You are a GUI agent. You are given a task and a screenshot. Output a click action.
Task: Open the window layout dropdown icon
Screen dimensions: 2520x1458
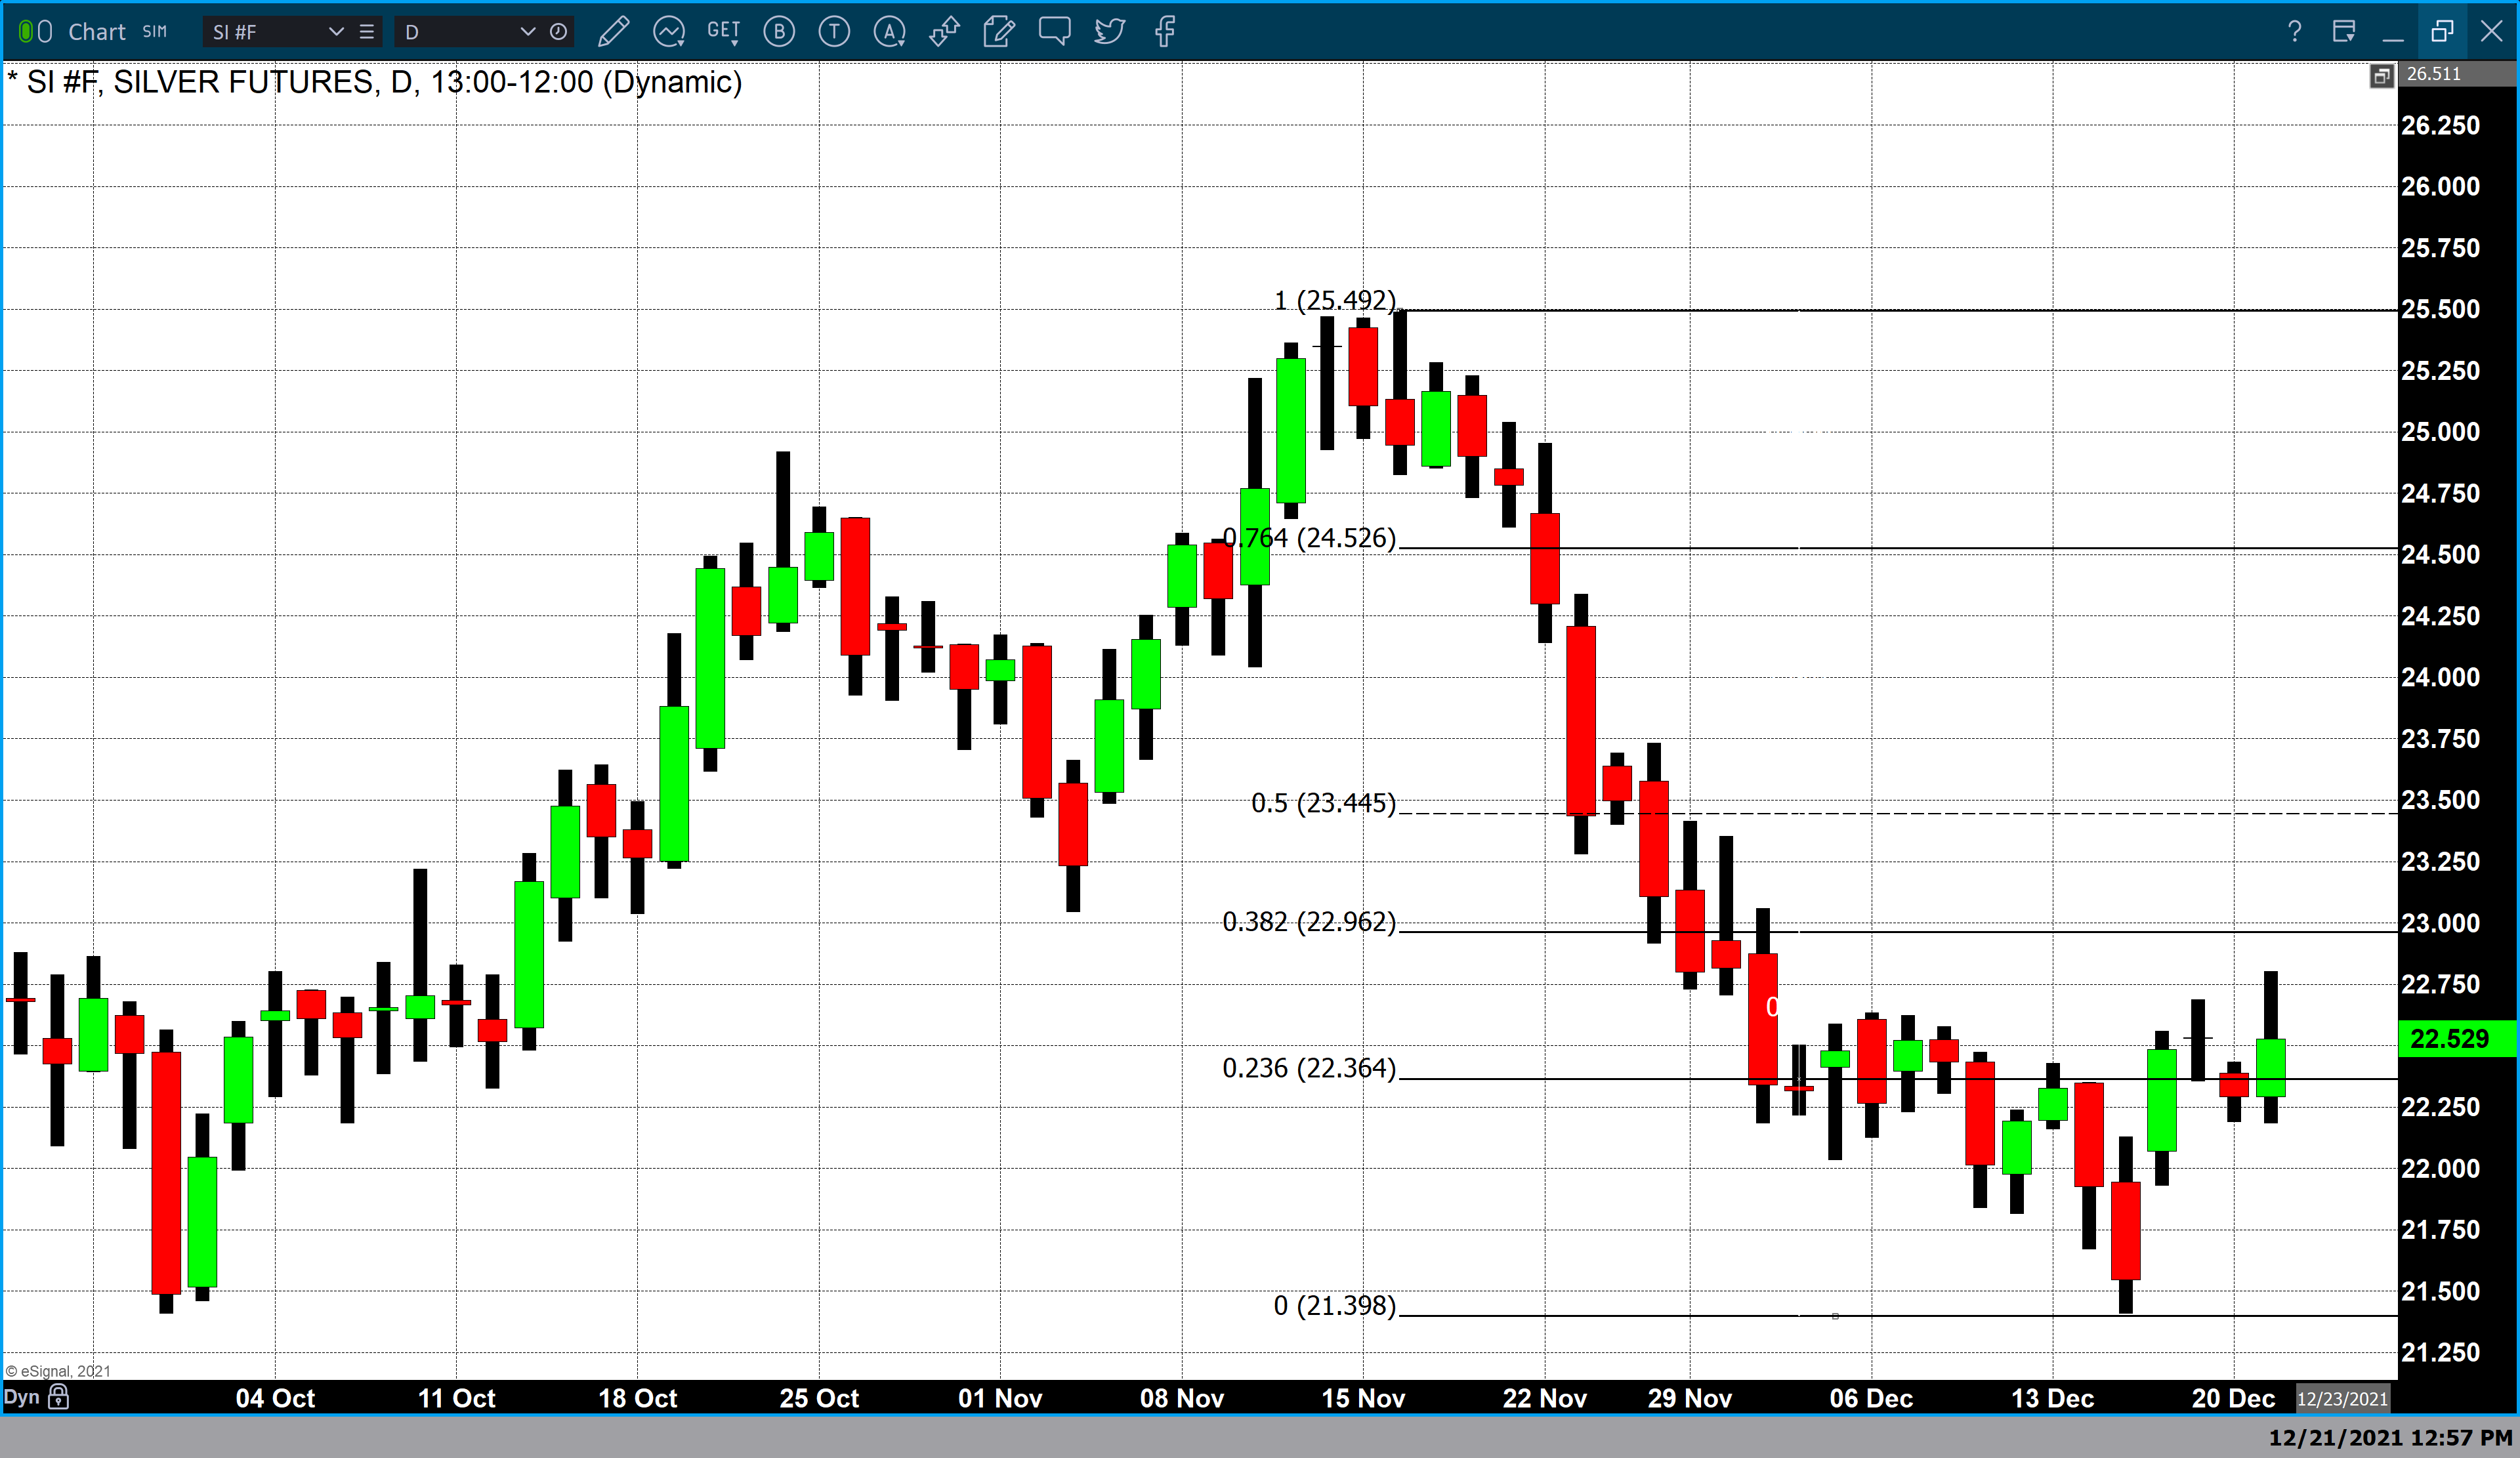(x=2343, y=32)
